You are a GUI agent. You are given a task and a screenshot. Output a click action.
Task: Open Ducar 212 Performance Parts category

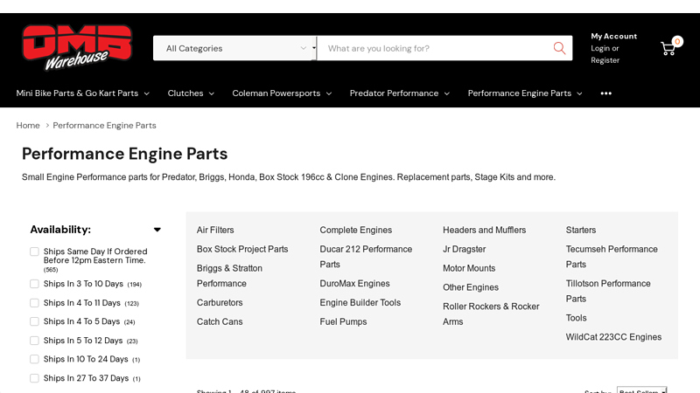366,257
